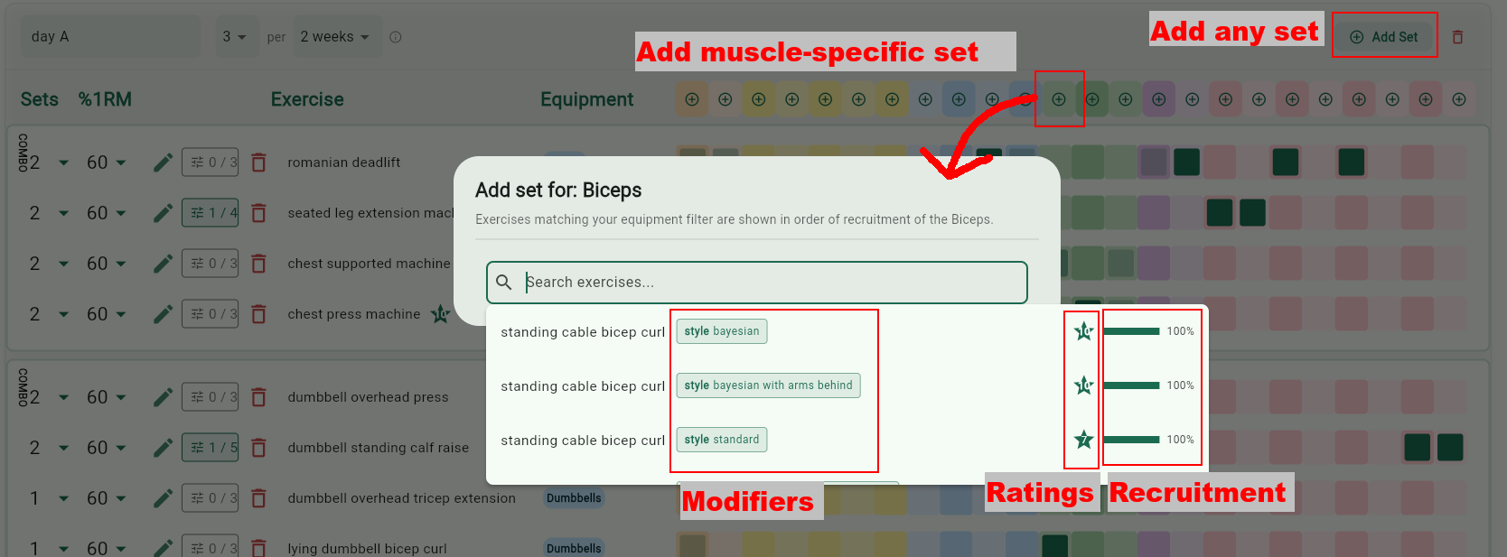The width and height of the screenshot is (1507, 557).
Task: Click the info icon beside 2 weeks
Action: tap(396, 37)
